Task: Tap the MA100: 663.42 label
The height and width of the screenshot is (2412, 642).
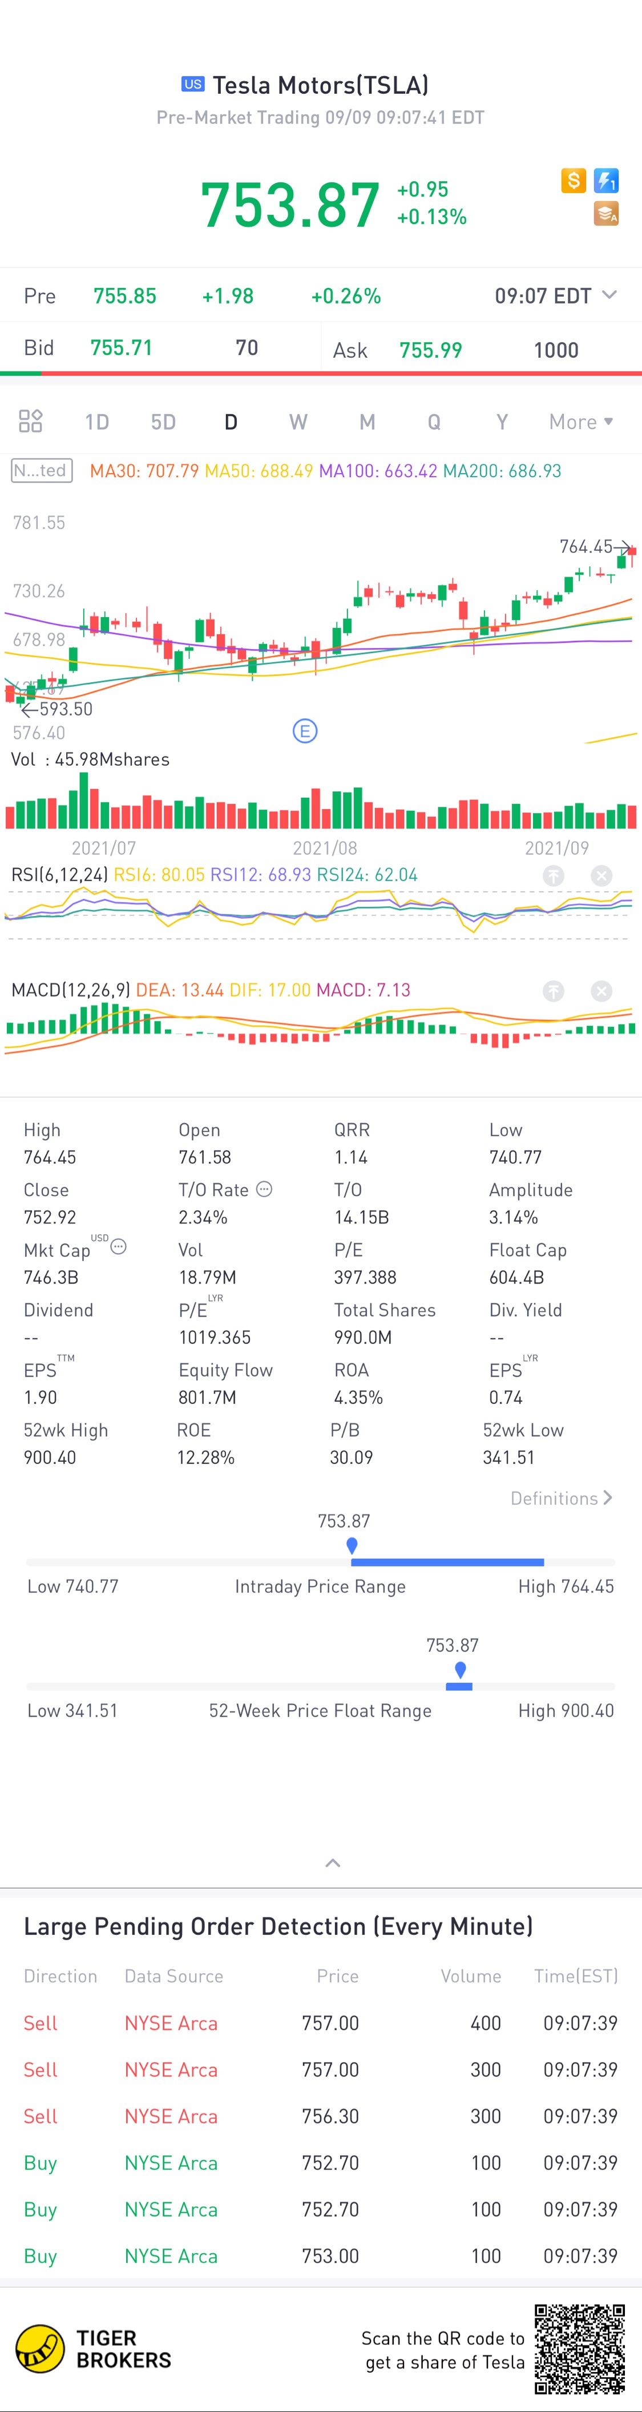Action: pos(378,471)
